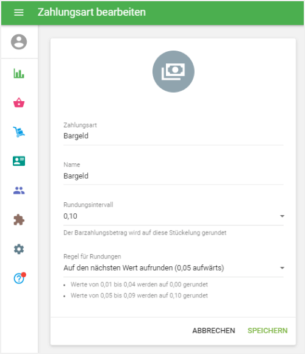Open the integrations puzzle piece icon
305x354 pixels.
coord(19,220)
